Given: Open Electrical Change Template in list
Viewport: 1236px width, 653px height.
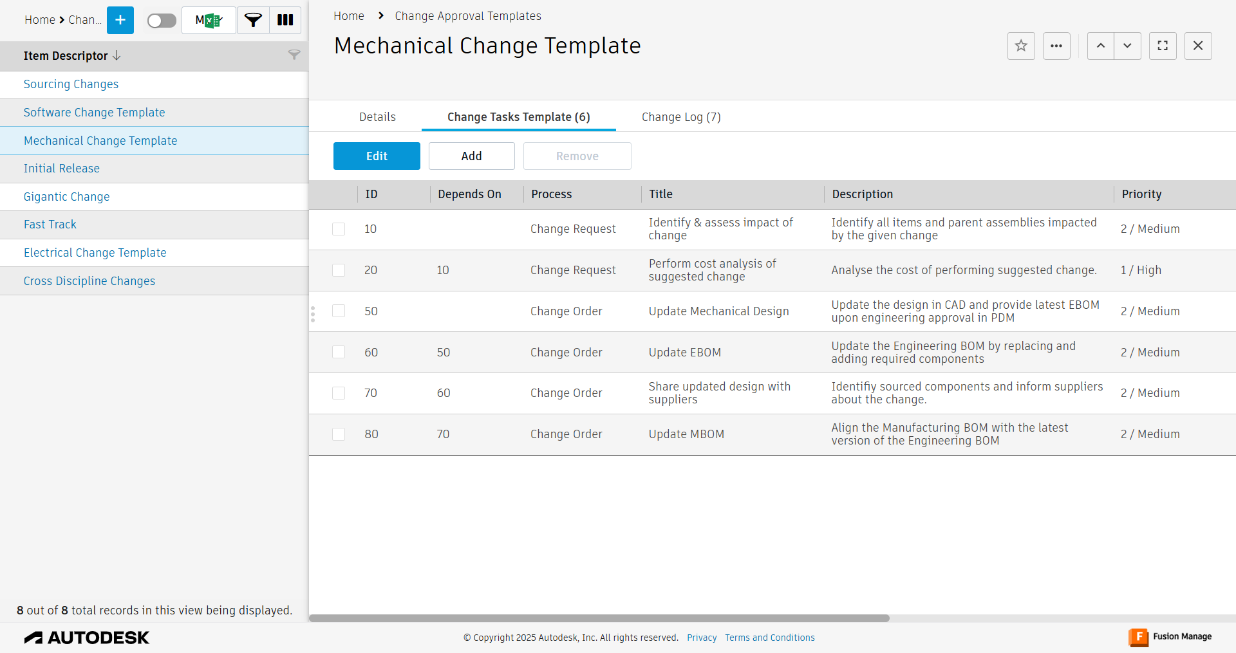Looking at the screenshot, I should point(95,253).
